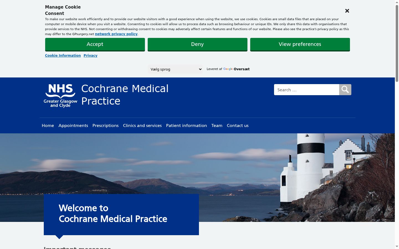Open the Appointments menu
Screen dimensions: 399x249
(73, 126)
